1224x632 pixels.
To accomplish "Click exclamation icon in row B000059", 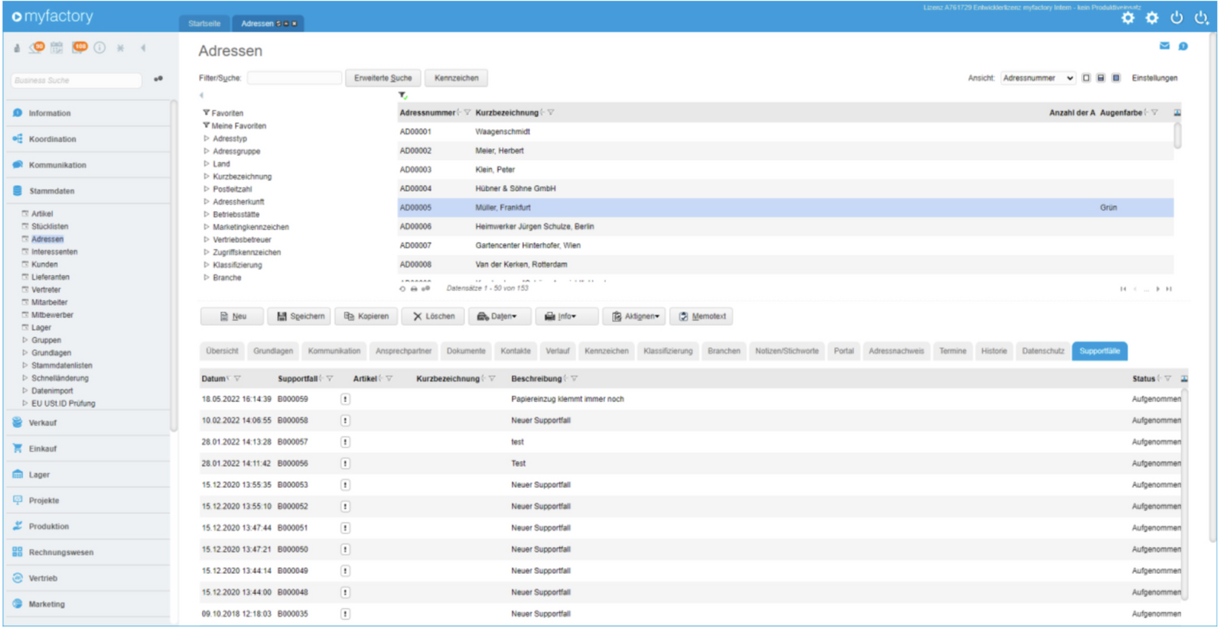I will pyautogui.click(x=345, y=399).
